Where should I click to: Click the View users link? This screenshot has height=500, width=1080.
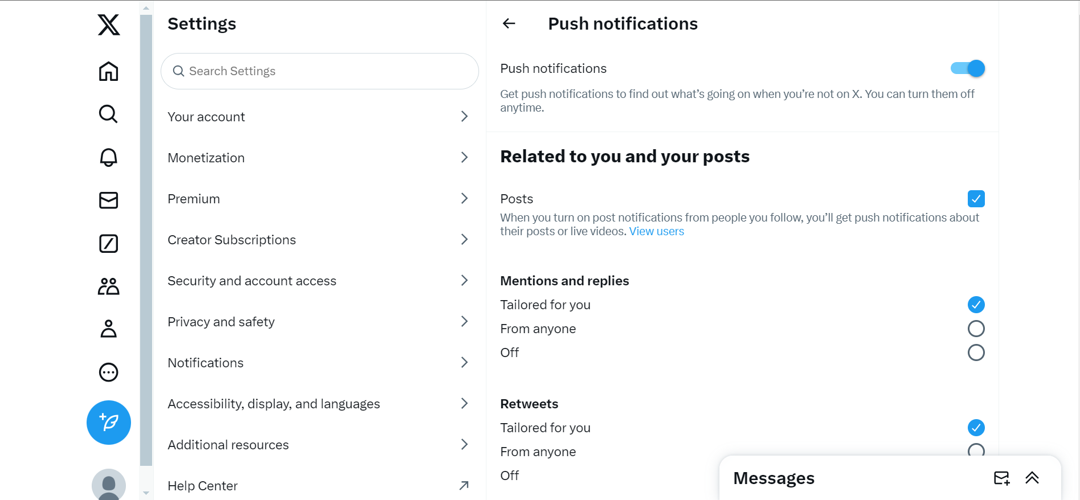(656, 231)
